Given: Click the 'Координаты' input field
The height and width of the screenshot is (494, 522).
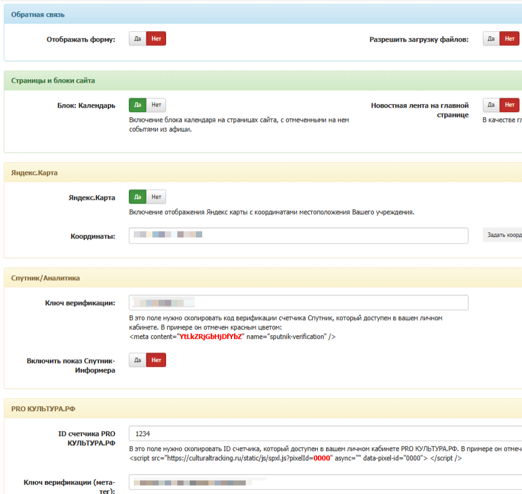Looking at the screenshot, I should point(299,235).
